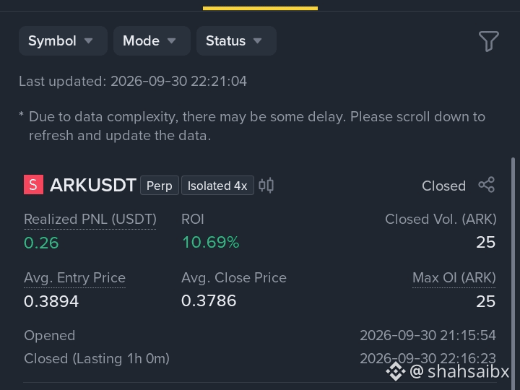This screenshot has height=390, width=520.
Task: Click the Perp tag
Action: (x=160, y=186)
